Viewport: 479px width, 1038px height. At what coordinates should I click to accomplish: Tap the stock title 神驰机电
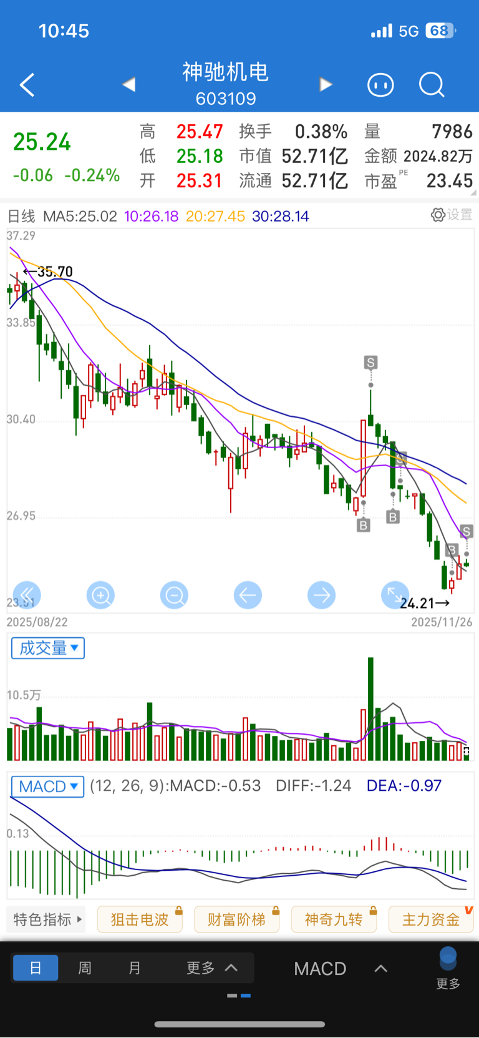click(x=226, y=72)
